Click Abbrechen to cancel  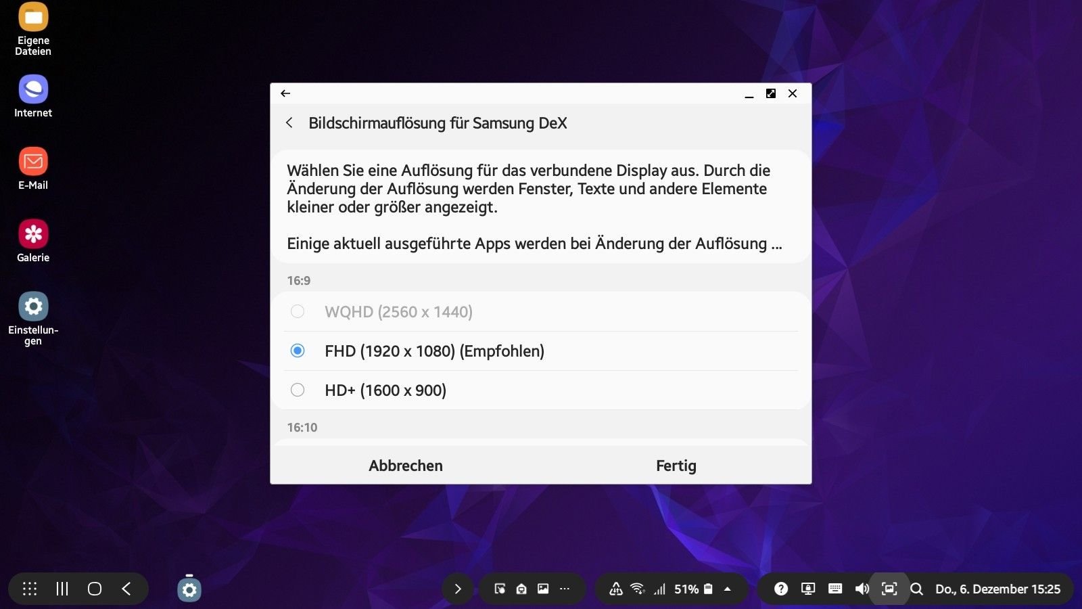coord(406,466)
